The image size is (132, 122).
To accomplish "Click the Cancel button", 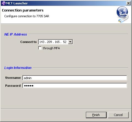I will tap(118, 115).
